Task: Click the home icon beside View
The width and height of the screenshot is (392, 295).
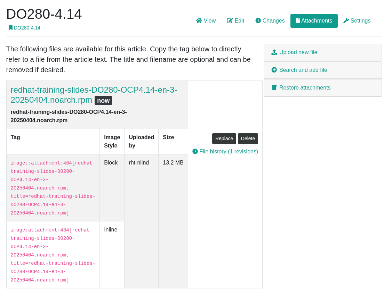Action: [x=199, y=20]
